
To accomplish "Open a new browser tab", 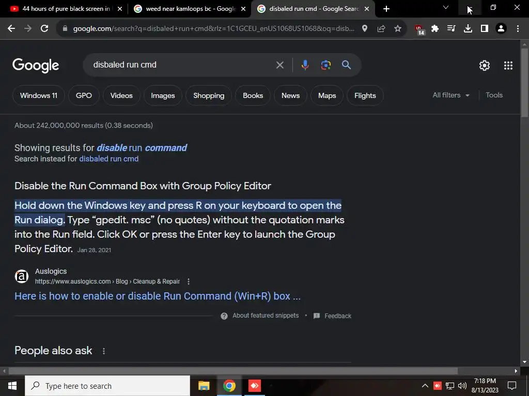I will 386,9.
